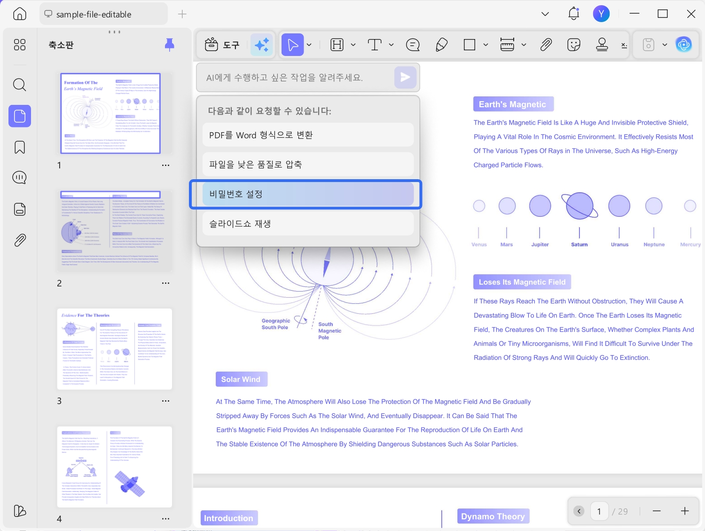The width and height of the screenshot is (705, 531).
Task: Go to the Home icon
Action: coord(20,14)
